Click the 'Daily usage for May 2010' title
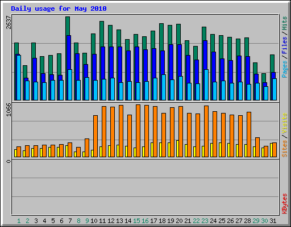Image resolution: width=291 pixels, height=227 pixels. click(59, 9)
